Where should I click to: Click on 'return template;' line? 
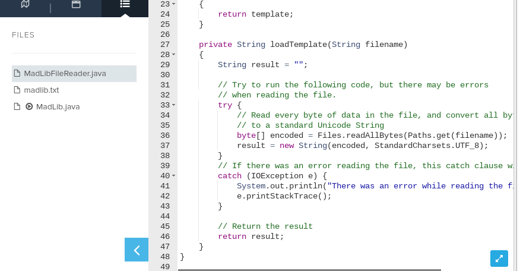point(255,14)
